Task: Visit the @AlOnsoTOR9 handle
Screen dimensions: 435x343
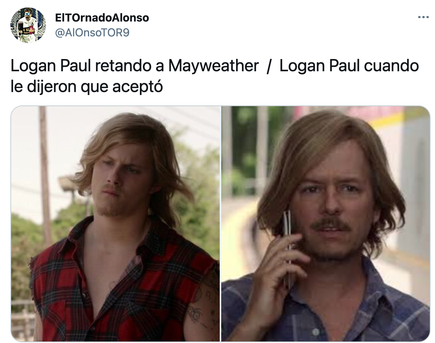Action: (92, 33)
